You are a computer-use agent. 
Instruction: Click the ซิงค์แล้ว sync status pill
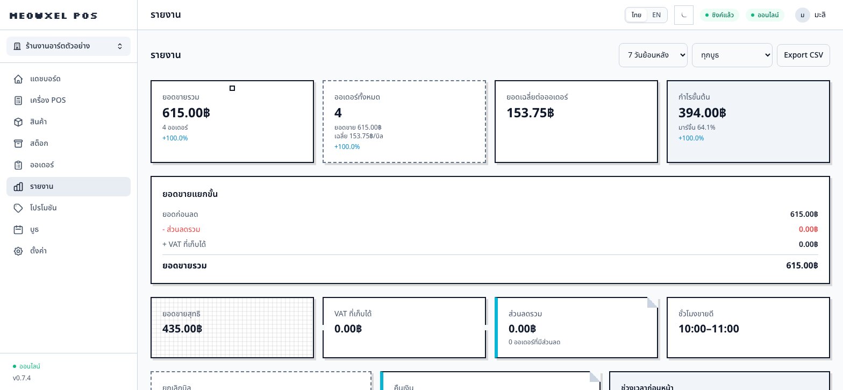[719, 15]
